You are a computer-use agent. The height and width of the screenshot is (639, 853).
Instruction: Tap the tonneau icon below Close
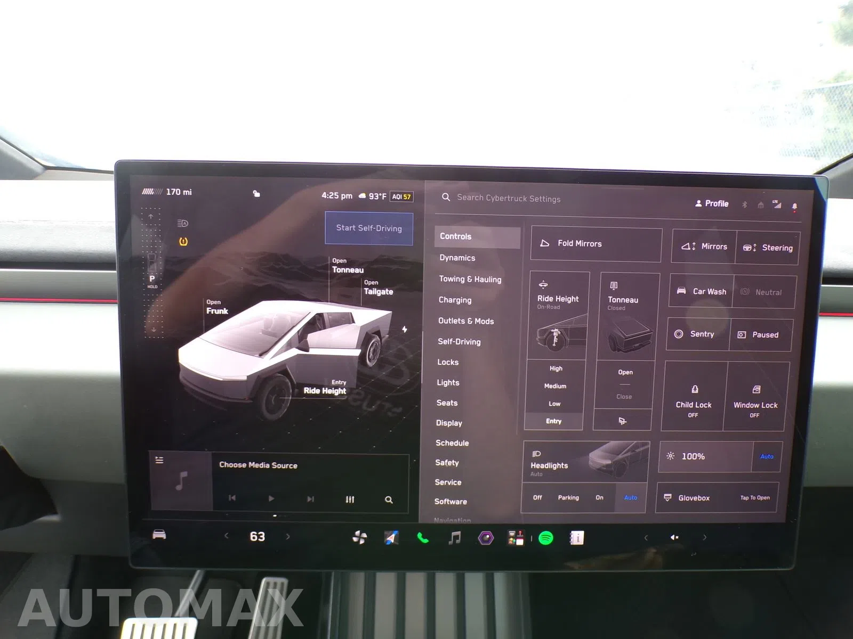tap(622, 421)
